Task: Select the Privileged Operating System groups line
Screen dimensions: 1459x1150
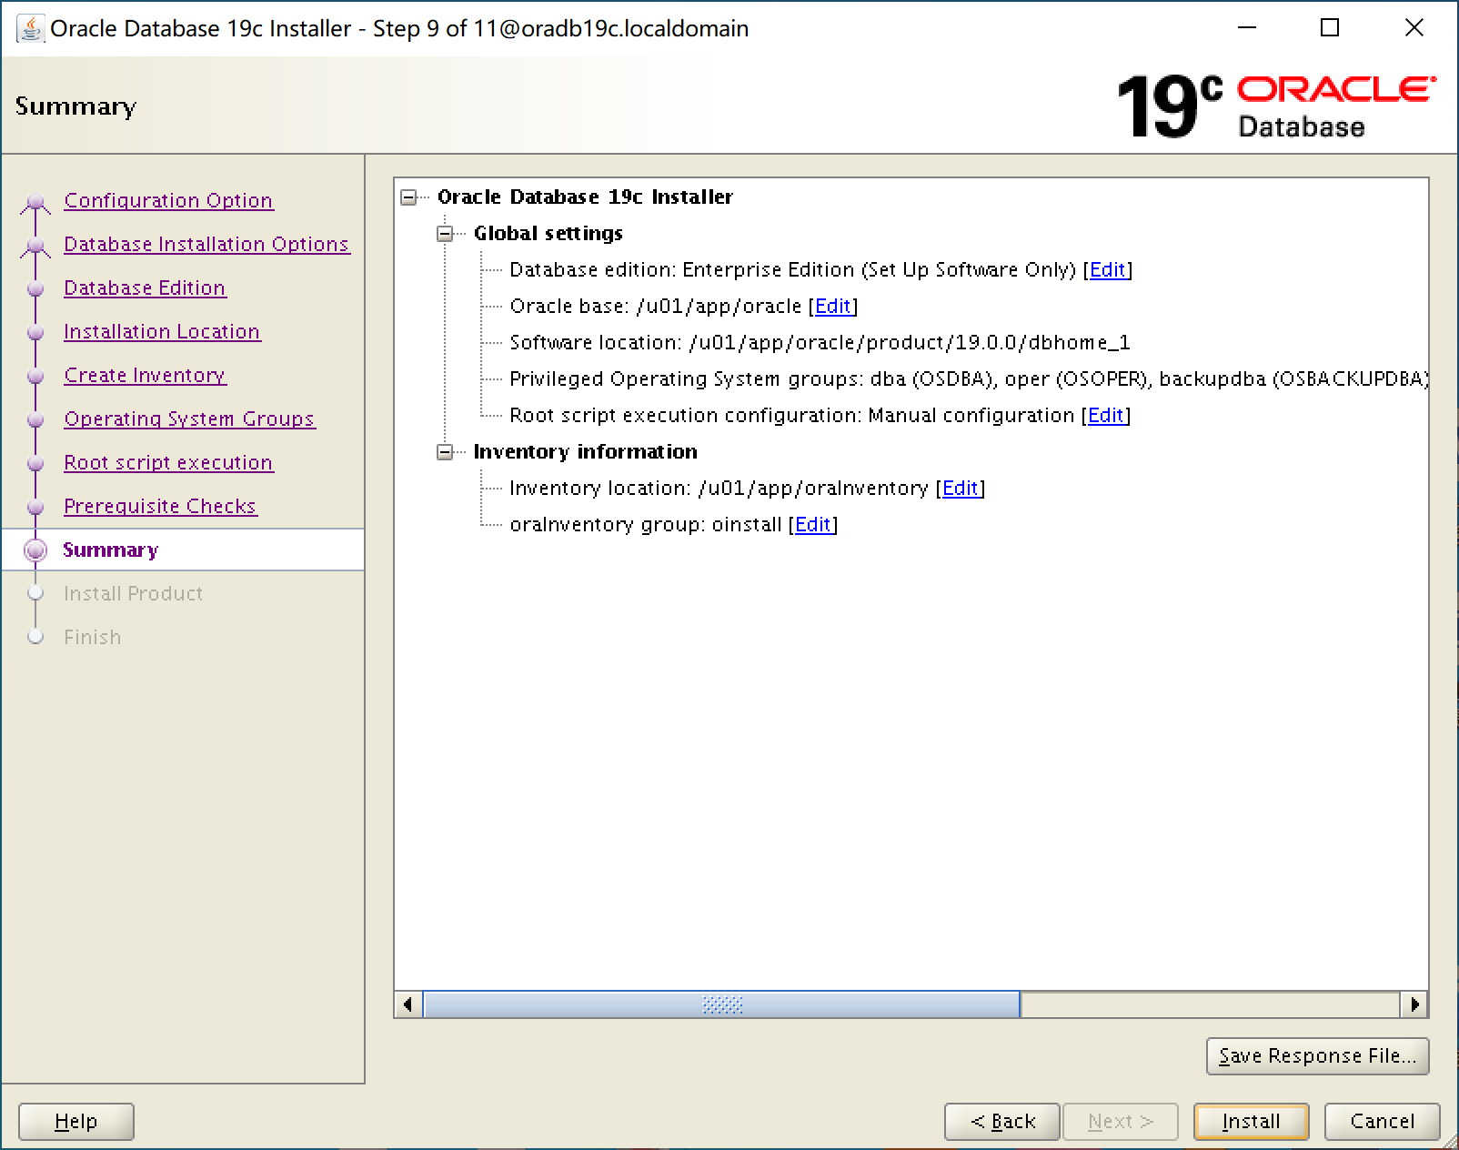Action: click(x=968, y=379)
